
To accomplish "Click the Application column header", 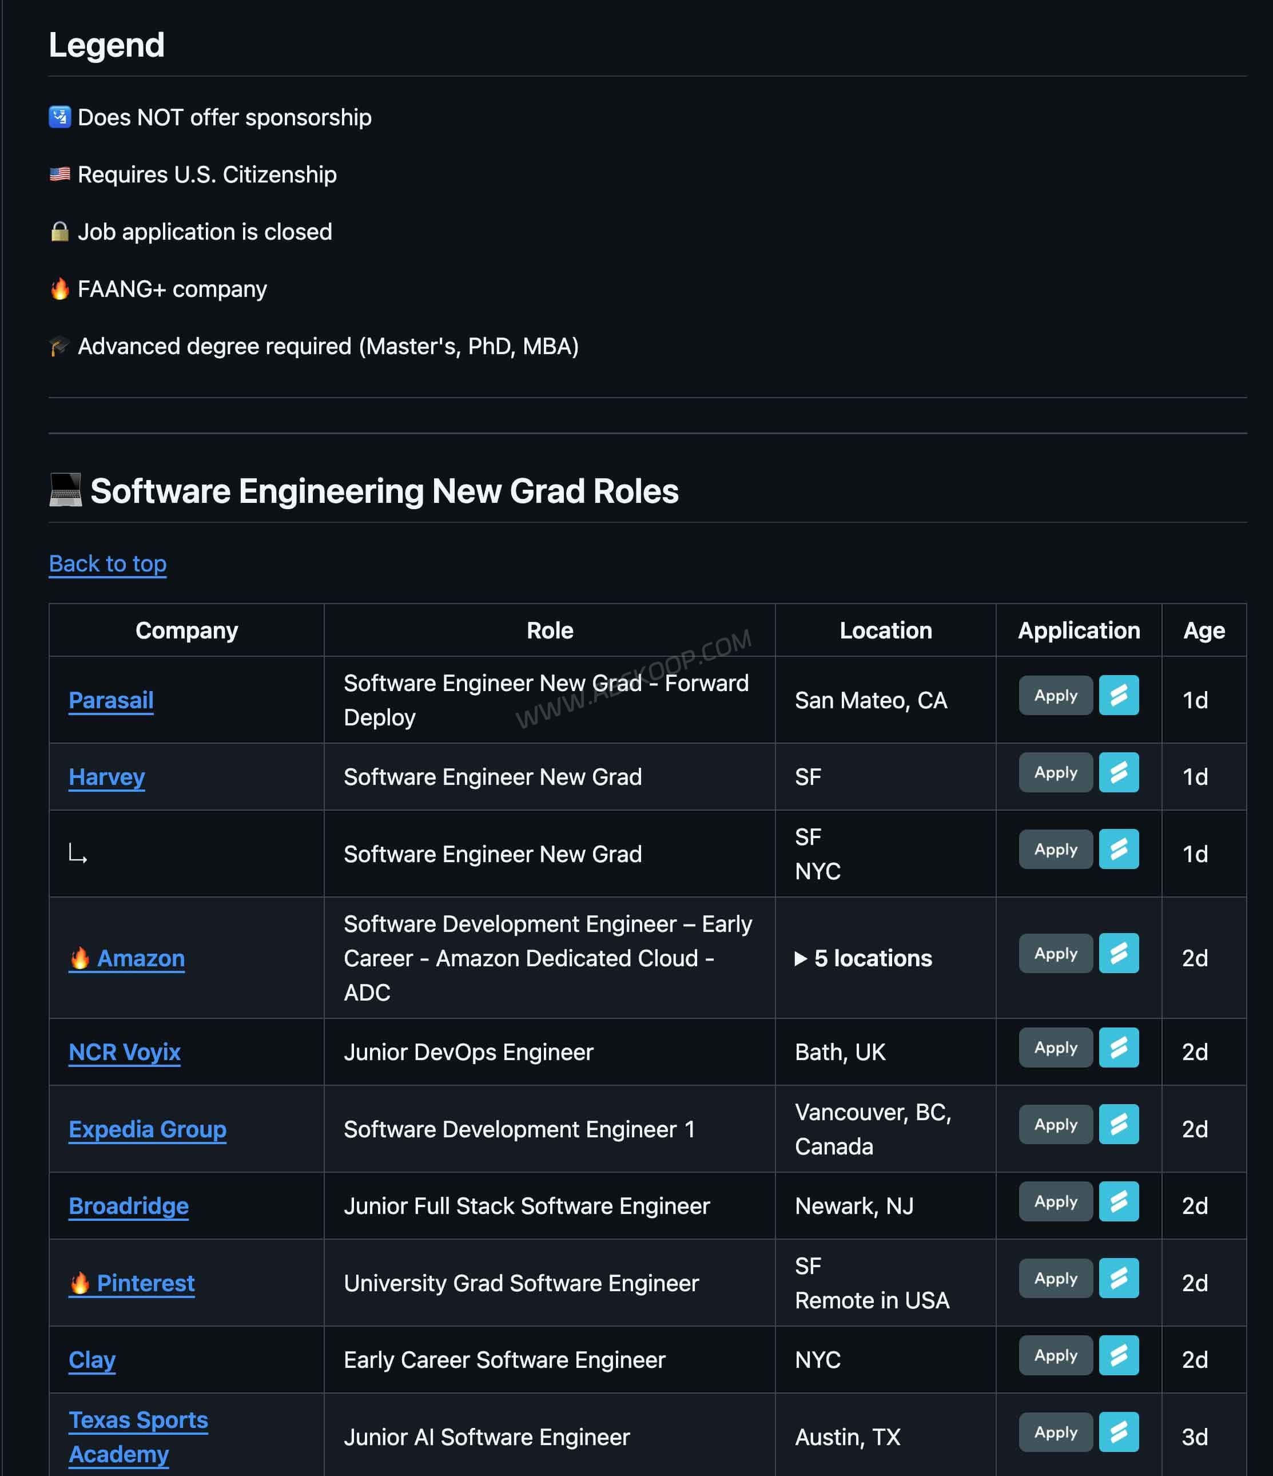I will [x=1079, y=630].
